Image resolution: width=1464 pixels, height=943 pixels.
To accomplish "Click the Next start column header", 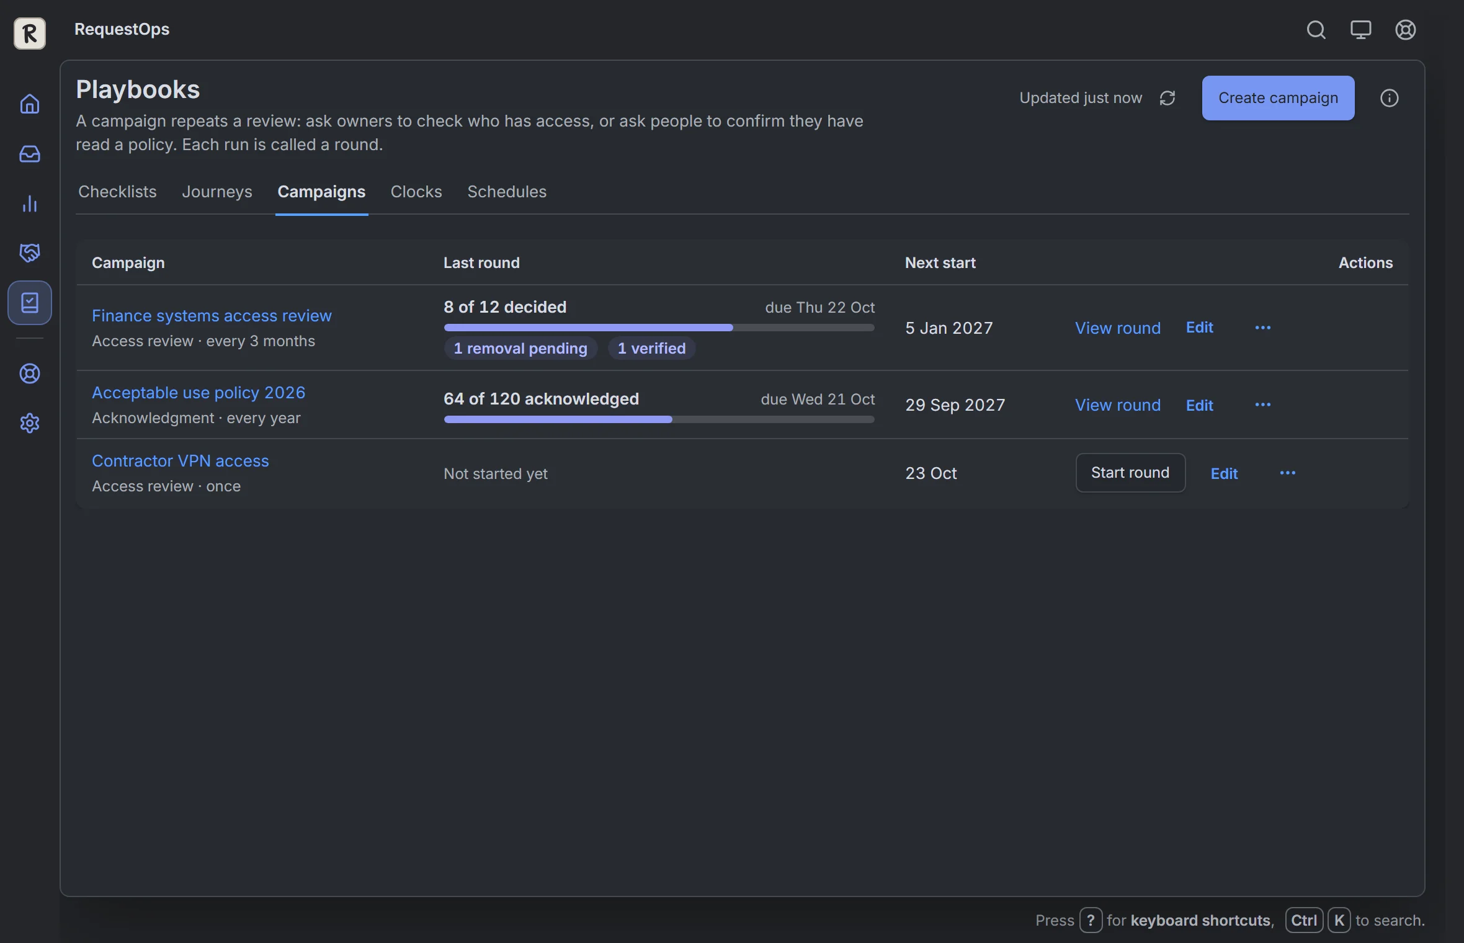I will pyautogui.click(x=940, y=262).
